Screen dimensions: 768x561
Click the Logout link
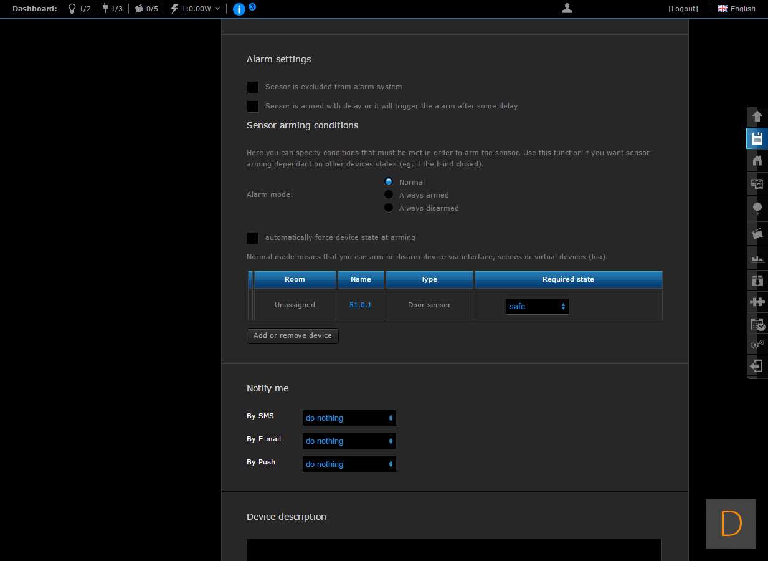click(x=683, y=9)
